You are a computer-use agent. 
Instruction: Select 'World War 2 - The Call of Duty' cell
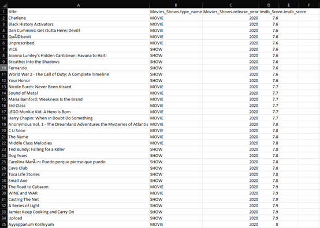79,74
